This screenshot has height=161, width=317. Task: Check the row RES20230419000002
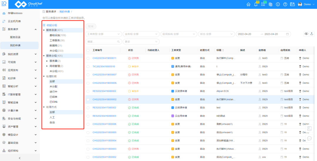(88, 91)
